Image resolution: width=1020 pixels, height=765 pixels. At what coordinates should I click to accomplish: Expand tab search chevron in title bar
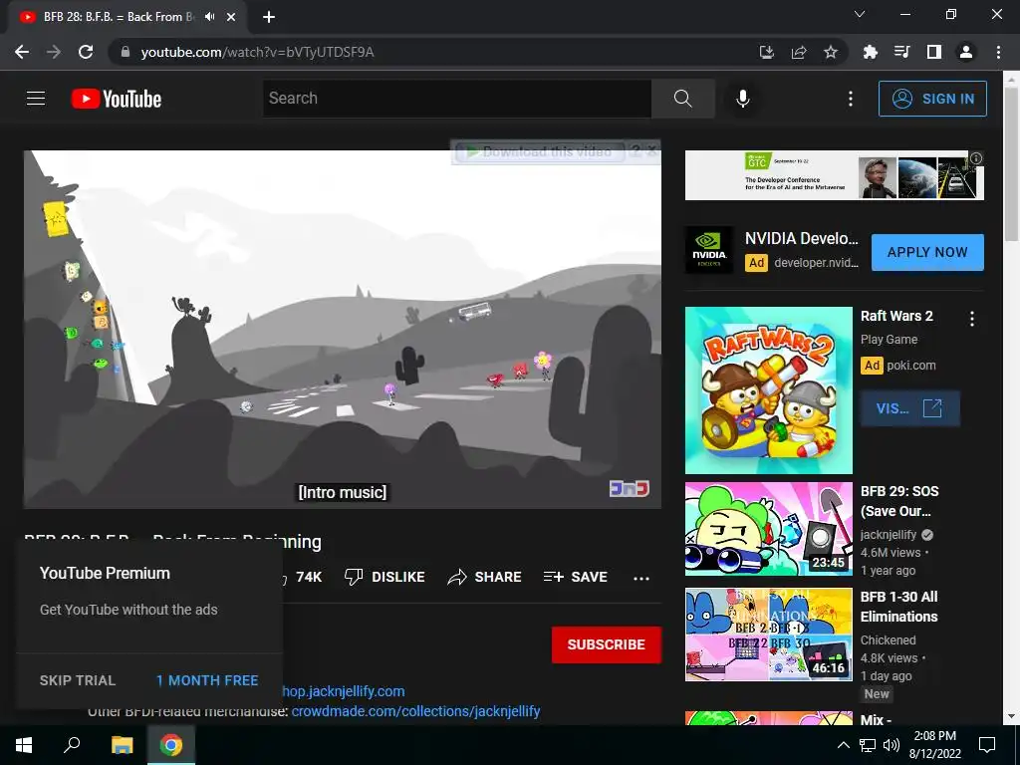860,14
